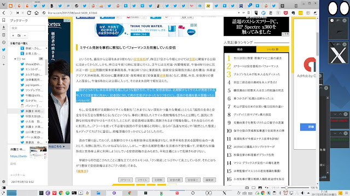Viewport: 350px width, 196px height.
Task: Go to the home page icon
Action: click(37, 13)
